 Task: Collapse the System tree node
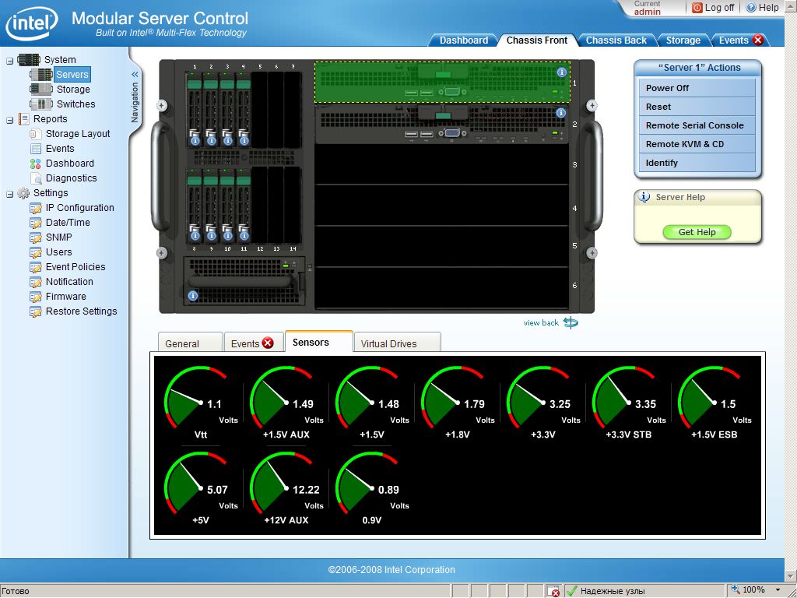coord(9,60)
